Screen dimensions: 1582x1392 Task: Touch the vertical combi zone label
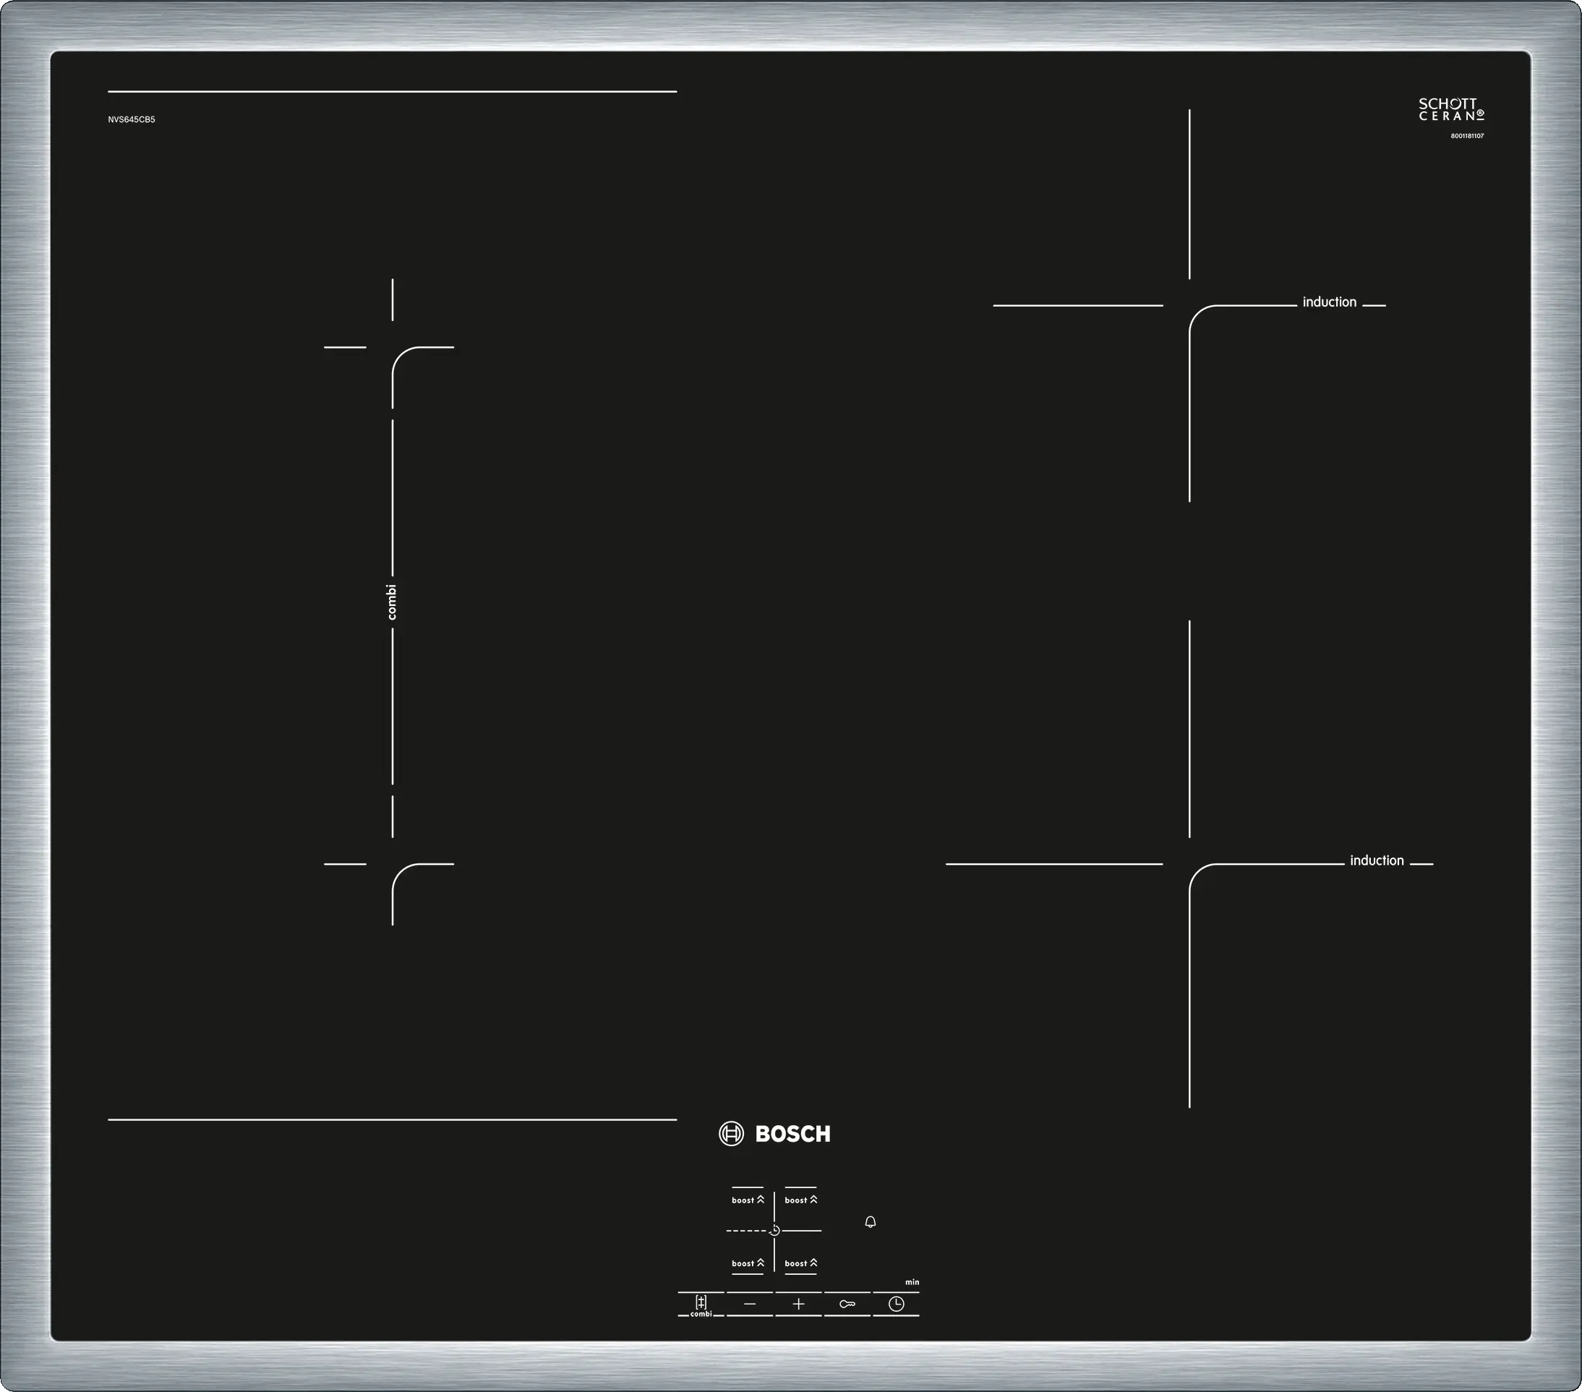392,602
